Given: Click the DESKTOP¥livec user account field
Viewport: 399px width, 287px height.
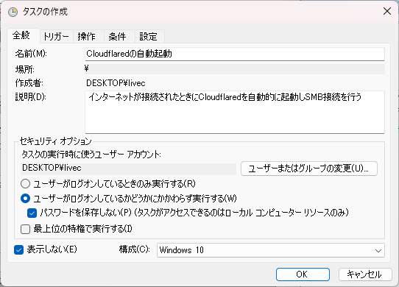Looking at the screenshot, I should (x=128, y=169).
